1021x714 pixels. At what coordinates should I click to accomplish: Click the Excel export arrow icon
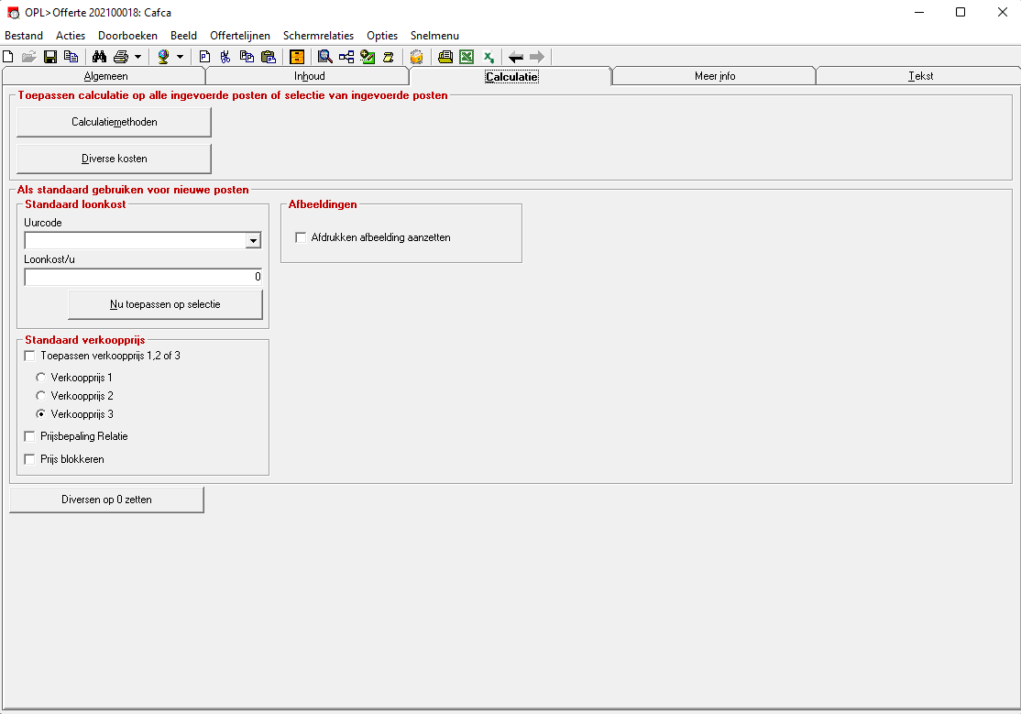[x=489, y=57]
